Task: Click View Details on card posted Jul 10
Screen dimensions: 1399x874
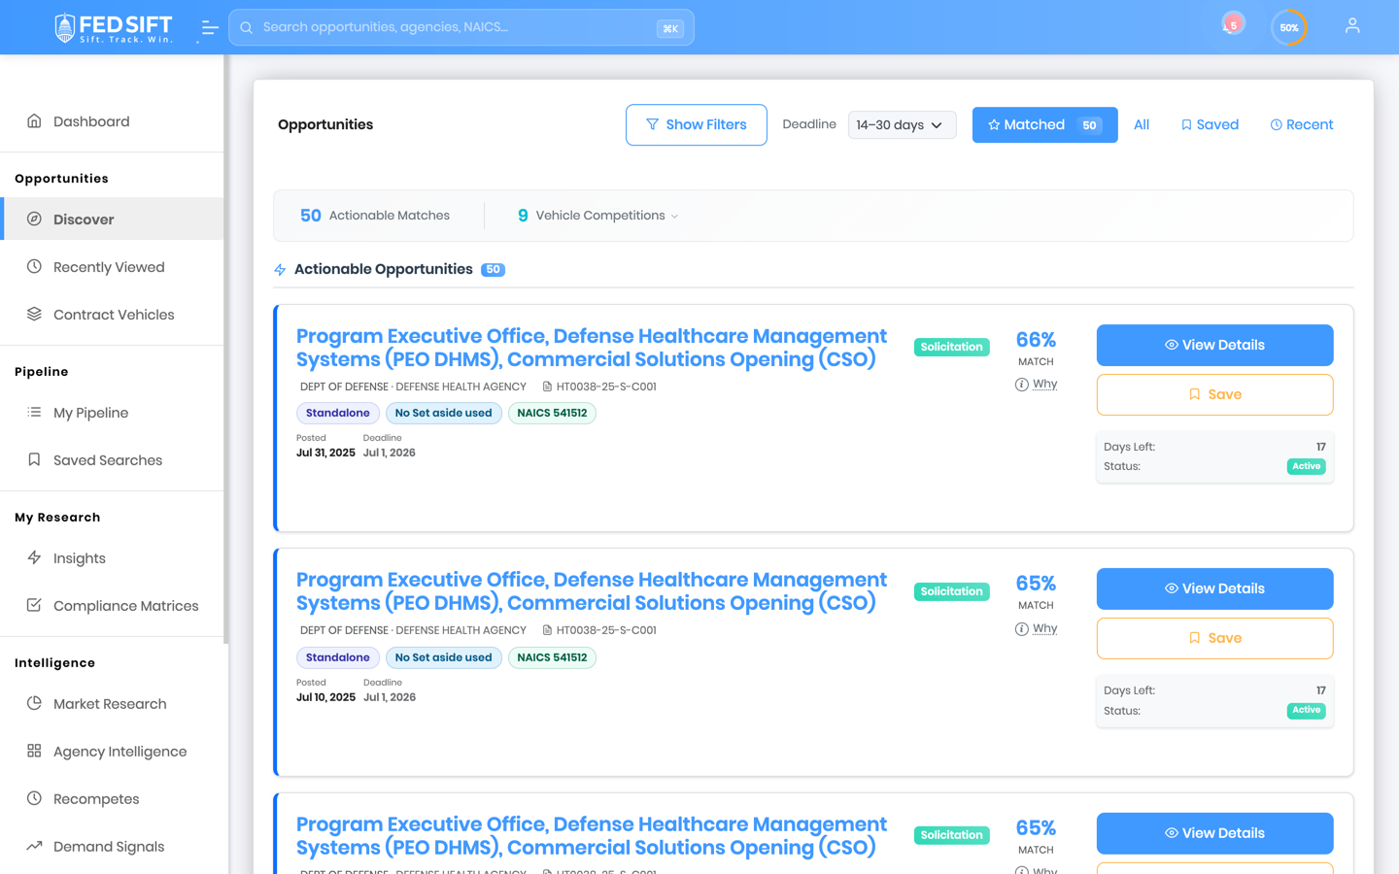Action: click(1214, 588)
